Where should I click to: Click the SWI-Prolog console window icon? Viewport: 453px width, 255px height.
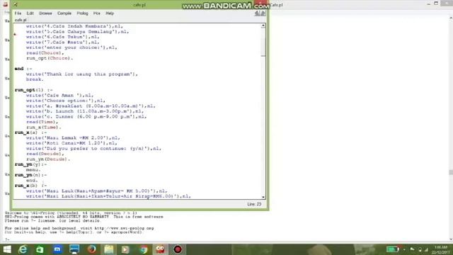[x=5, y=4]
